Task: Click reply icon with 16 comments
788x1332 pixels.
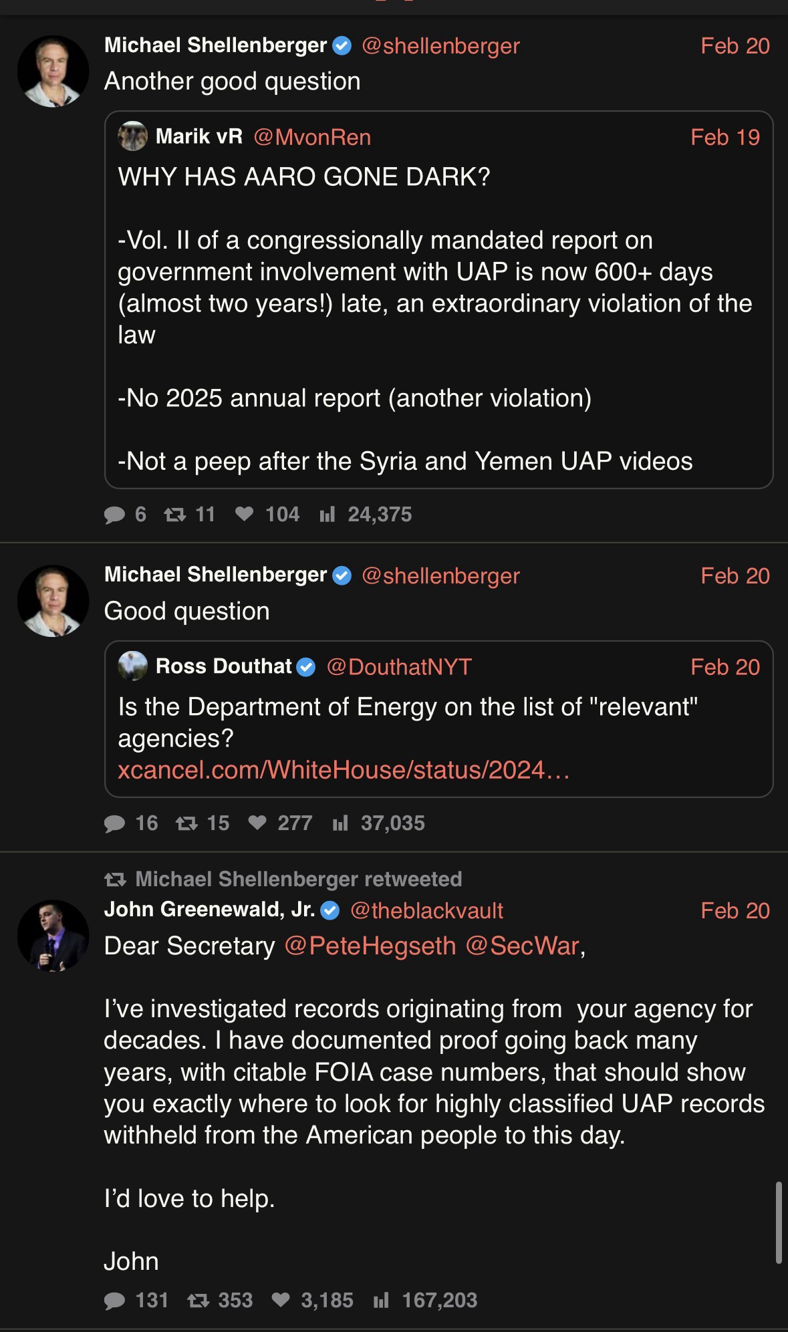Action: [x=115, y=823]
